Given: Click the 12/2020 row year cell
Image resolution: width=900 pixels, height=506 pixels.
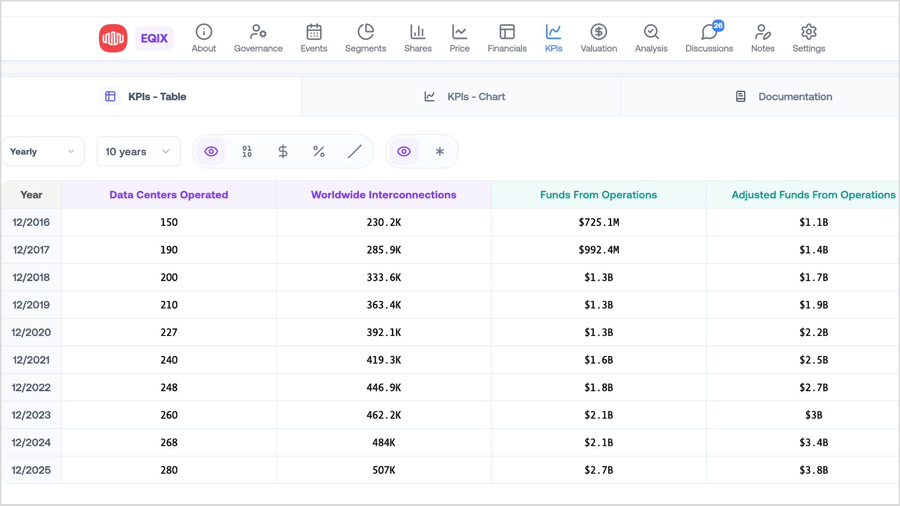Looking at the screenshot, I should click(31, 332).
